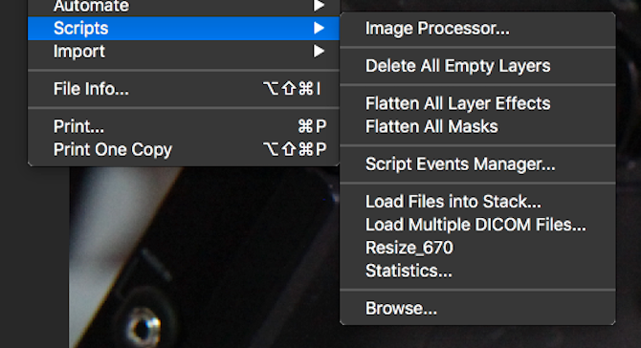Click the image canvas below the menu

tap(205, 257)
